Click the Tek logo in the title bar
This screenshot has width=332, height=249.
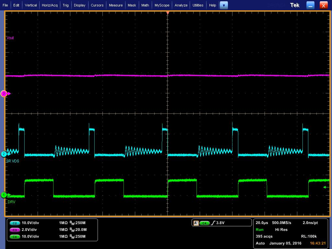click(x=294, y=5)
